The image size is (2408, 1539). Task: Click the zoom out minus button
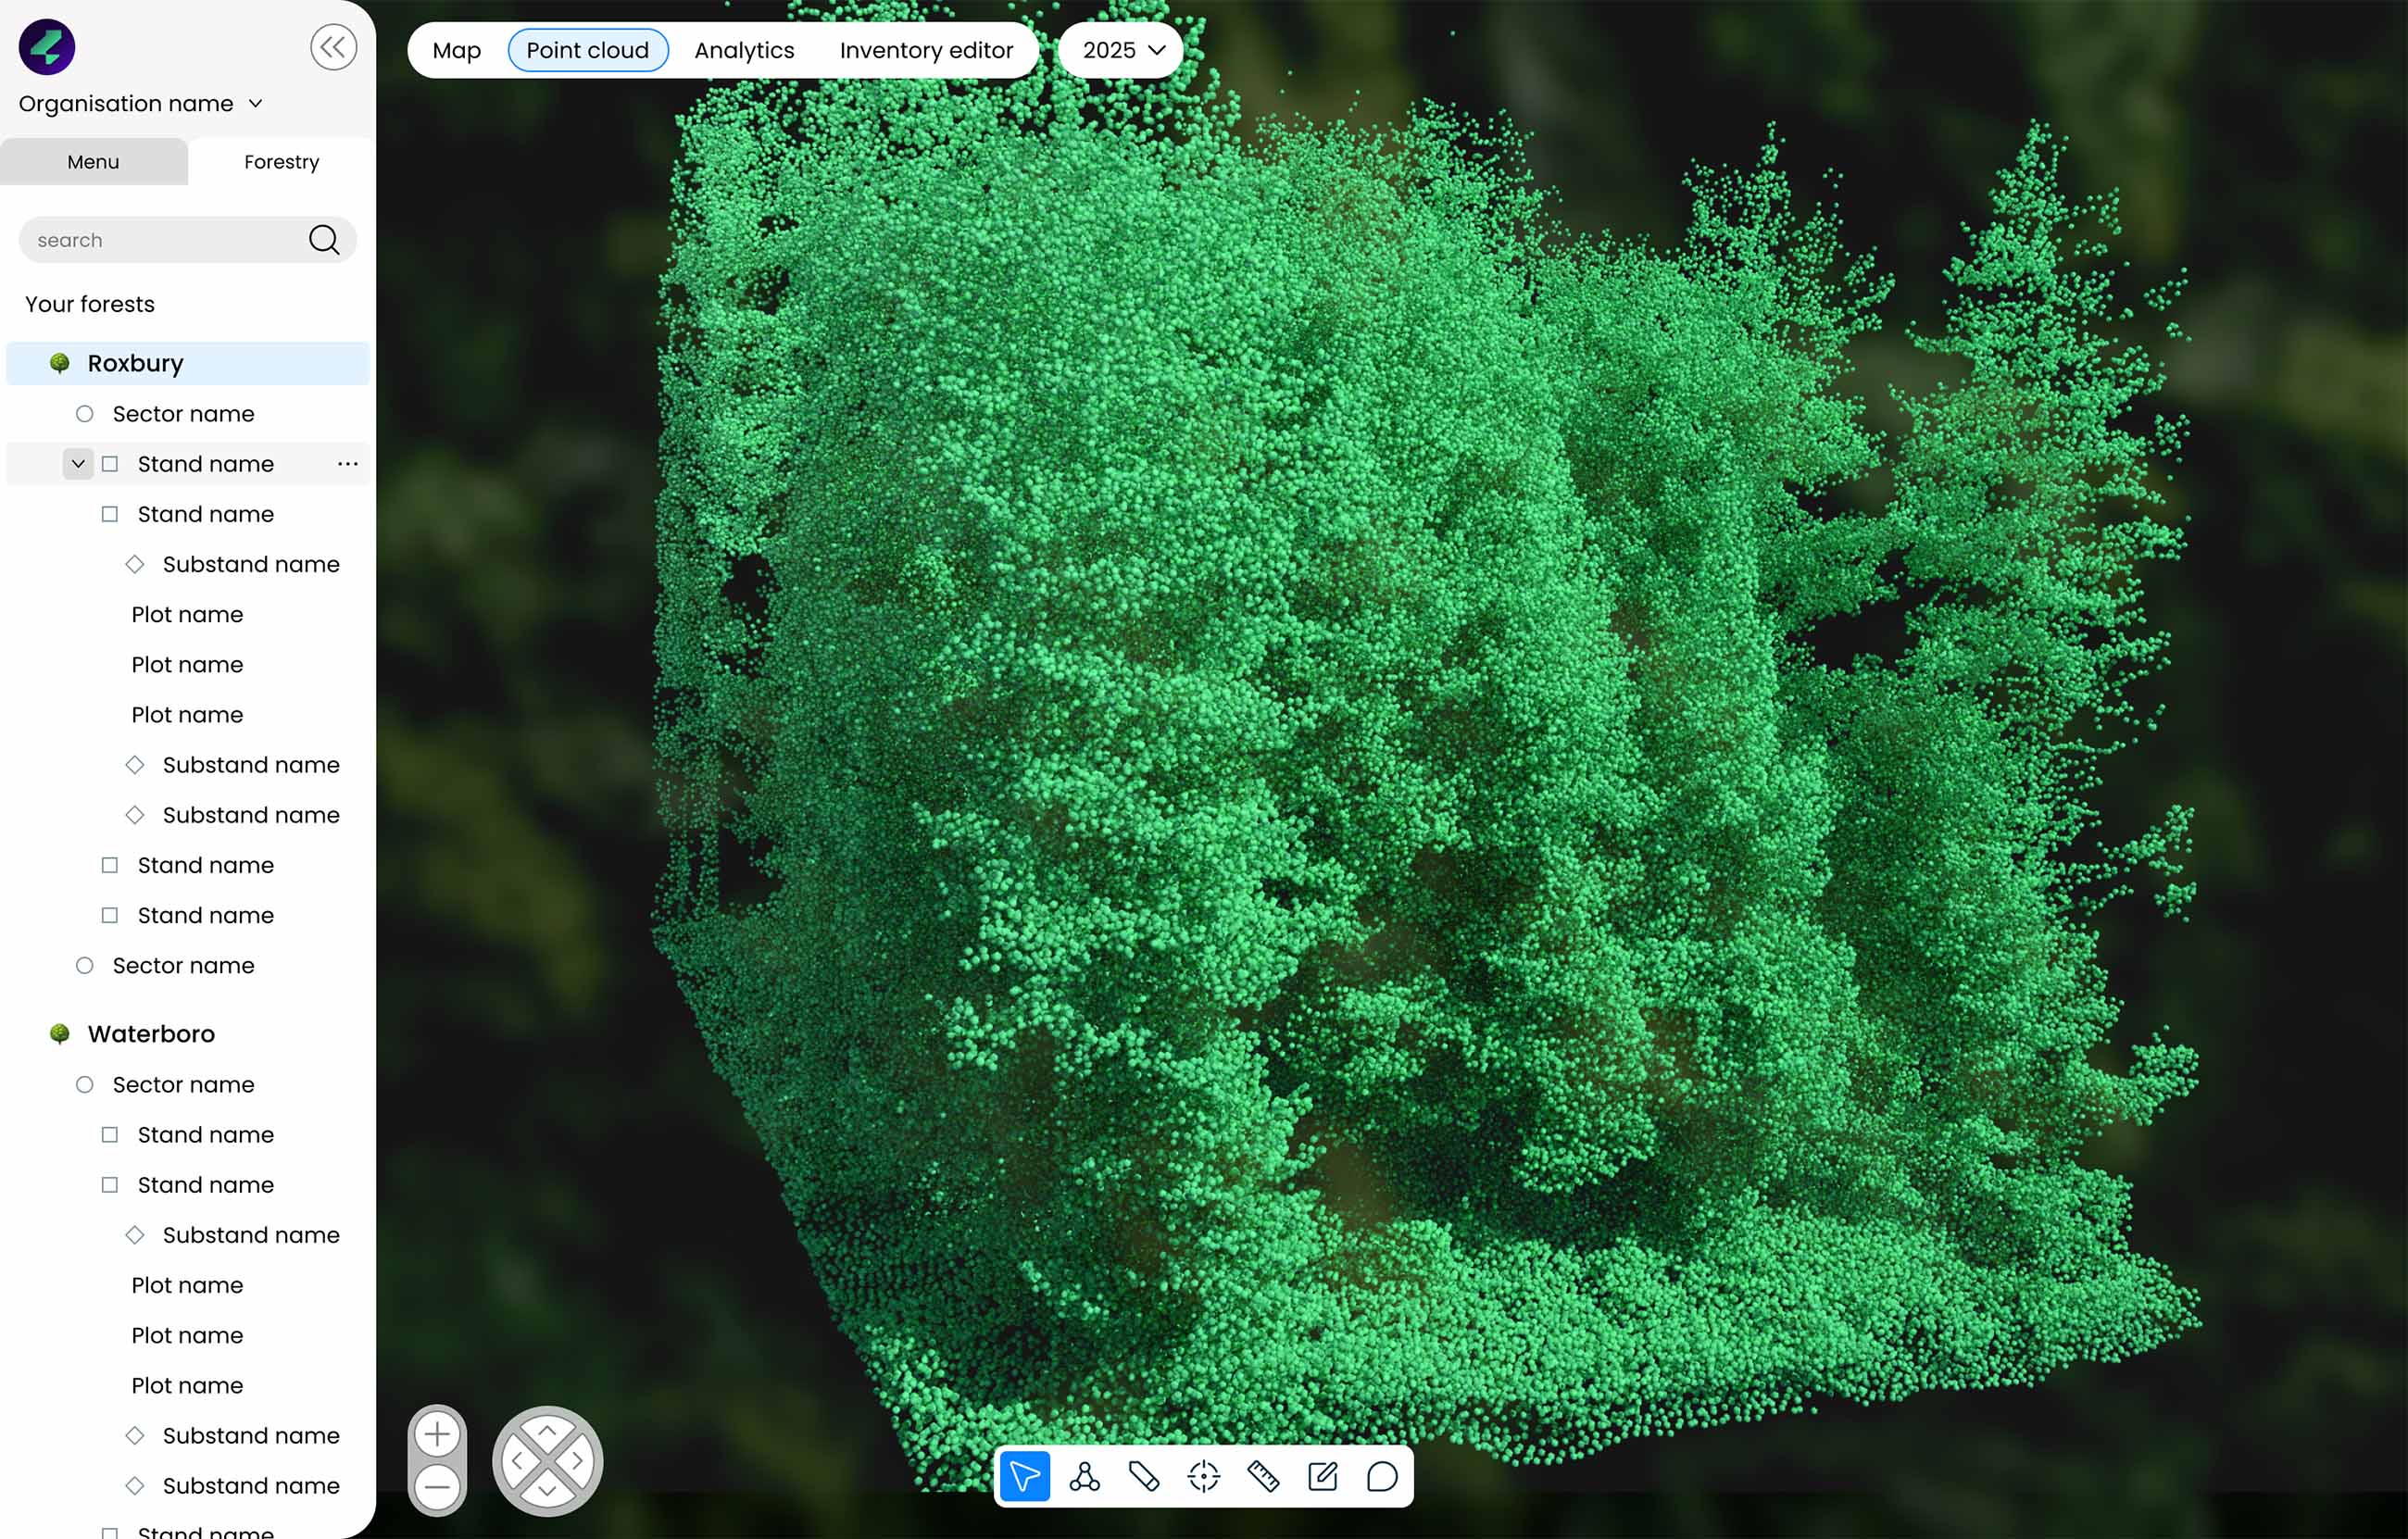tap(437, 1487)
